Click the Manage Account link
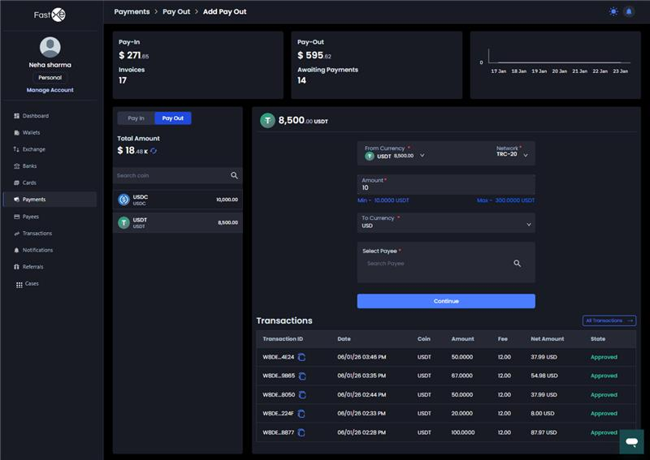The width and height of the screenshot is (650, 460). pyautogui.click(x=50, y=90)
